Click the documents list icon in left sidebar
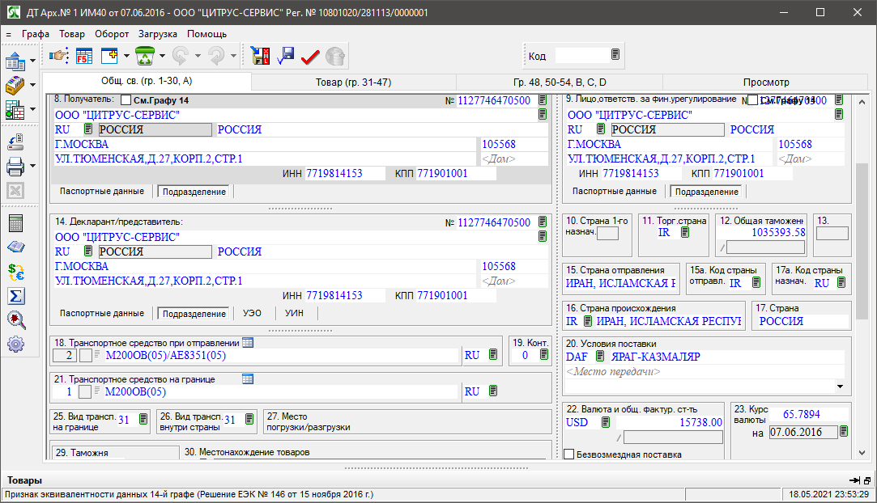877x503 pixels. (15, 61)
